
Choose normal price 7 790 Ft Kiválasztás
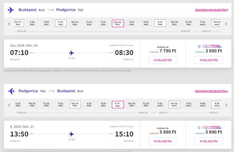163,60
